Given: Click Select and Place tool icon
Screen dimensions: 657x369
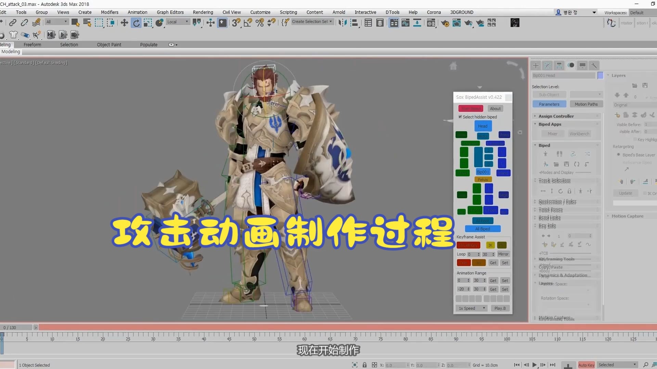Looking at the screenshot, I should pyautogui.click(x=159, y=23).
